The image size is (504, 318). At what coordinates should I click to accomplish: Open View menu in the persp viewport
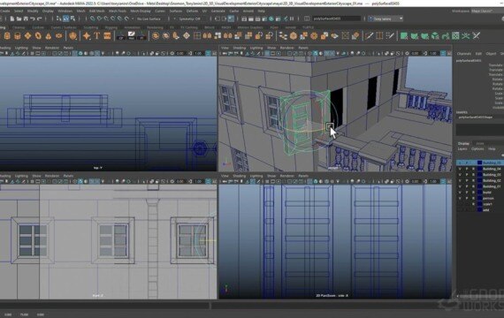[x=225, y=48]
